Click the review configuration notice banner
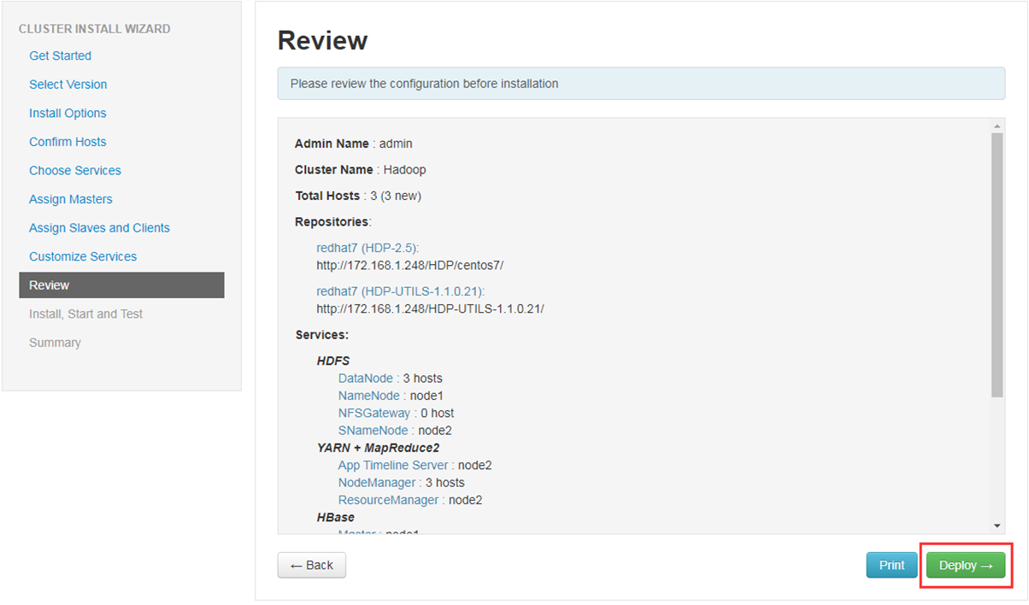 [x=641, y=84]
